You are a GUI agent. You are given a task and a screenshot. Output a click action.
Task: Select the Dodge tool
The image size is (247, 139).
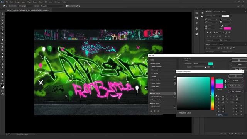3,57
